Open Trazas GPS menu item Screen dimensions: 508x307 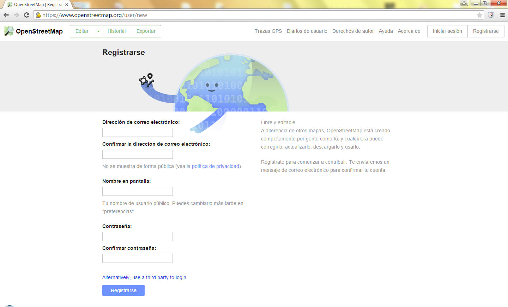pyautogui.click(x=268, y=31)
